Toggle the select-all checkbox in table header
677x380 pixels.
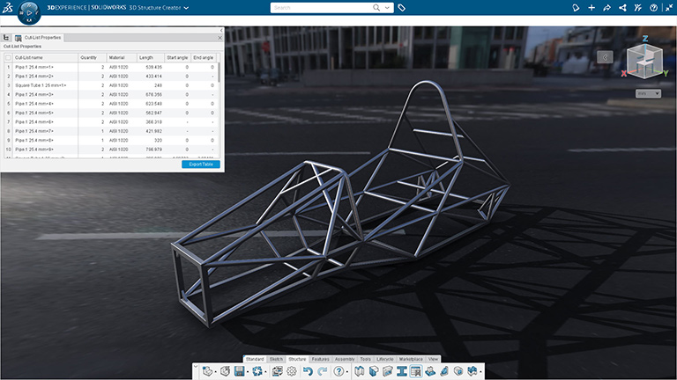tap(8, 57)
